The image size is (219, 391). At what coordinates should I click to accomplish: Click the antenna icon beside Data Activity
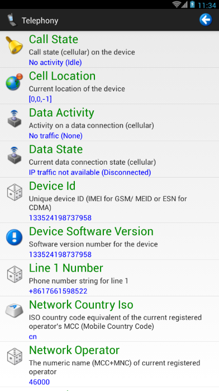point(15,119)
